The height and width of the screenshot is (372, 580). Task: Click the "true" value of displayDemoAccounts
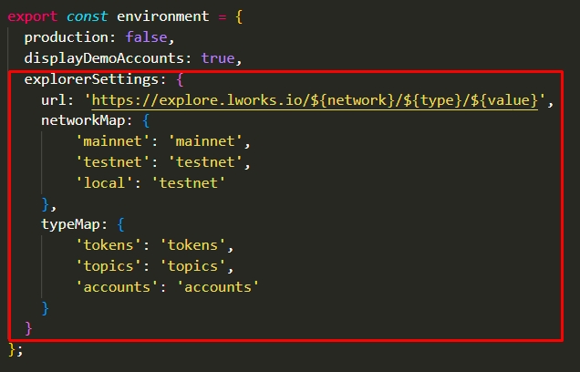(x=219, y=58)
